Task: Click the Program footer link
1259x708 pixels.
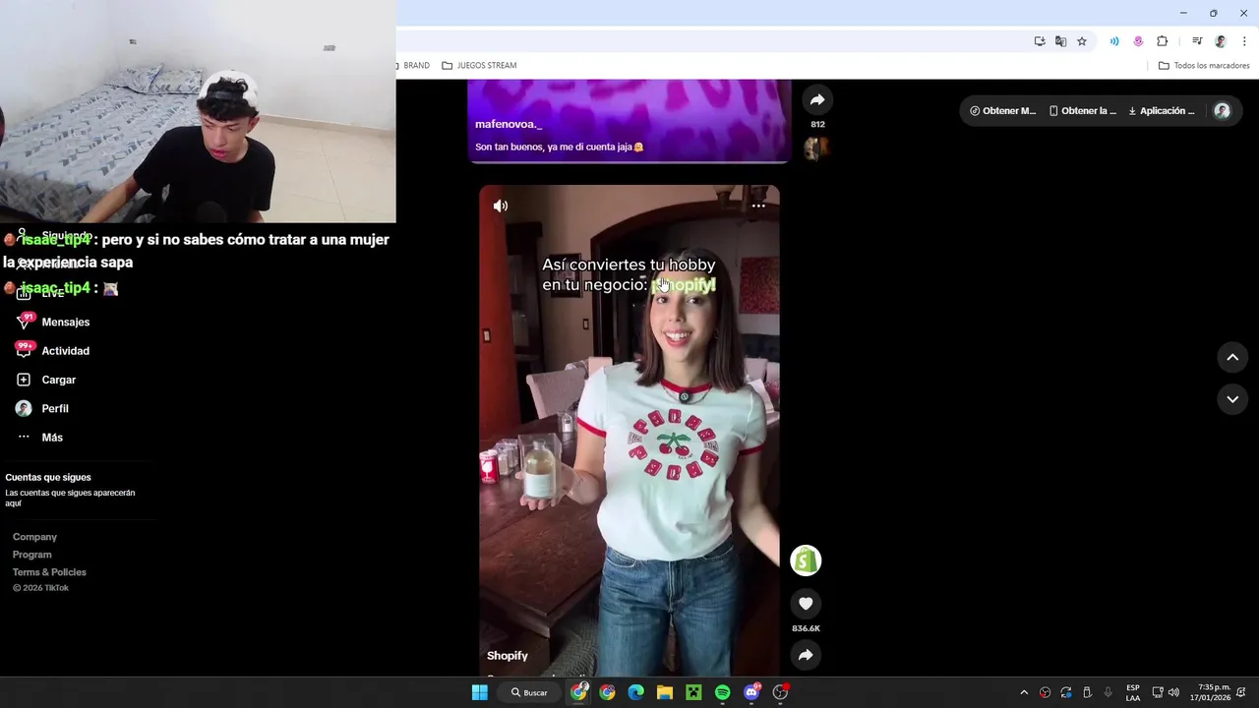Action: pyautogui.click(x=32, y=555)
